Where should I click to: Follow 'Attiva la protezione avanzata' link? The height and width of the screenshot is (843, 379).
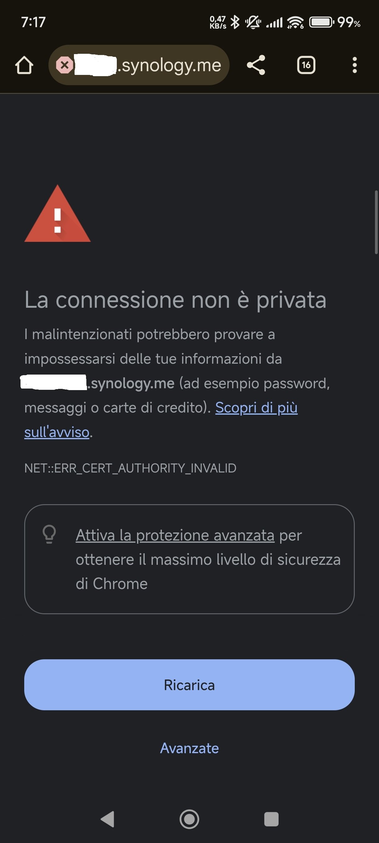coord(175,535)
